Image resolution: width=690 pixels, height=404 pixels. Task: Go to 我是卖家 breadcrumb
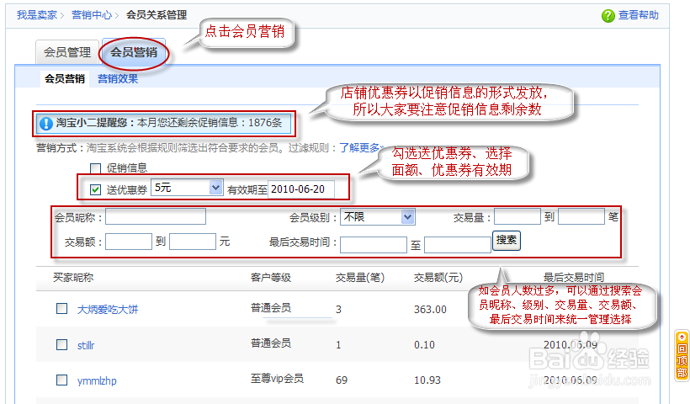tap(37, 15)
